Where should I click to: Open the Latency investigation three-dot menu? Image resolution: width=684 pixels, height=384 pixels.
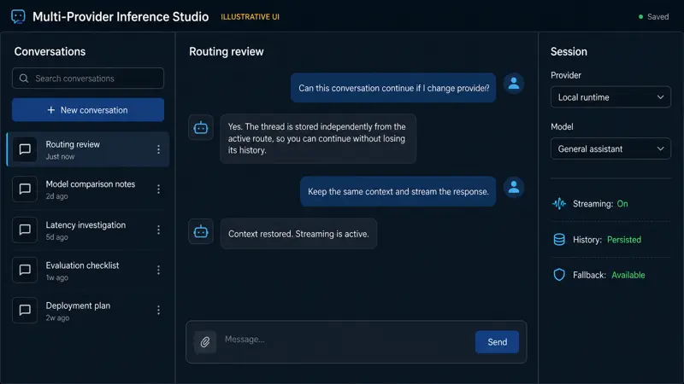(x=158, y=230)
